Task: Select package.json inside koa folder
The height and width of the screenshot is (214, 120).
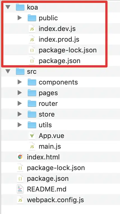Action: [x=59, y=61]
